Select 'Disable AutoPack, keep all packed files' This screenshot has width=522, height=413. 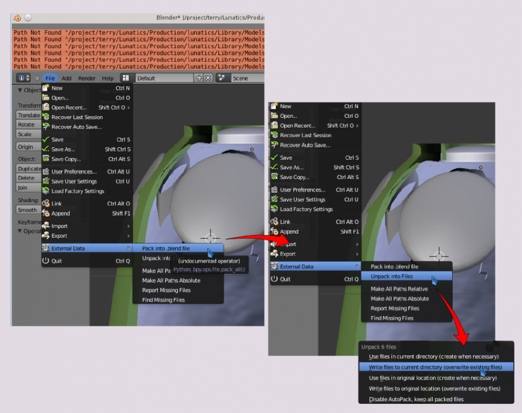pos(436,399)
